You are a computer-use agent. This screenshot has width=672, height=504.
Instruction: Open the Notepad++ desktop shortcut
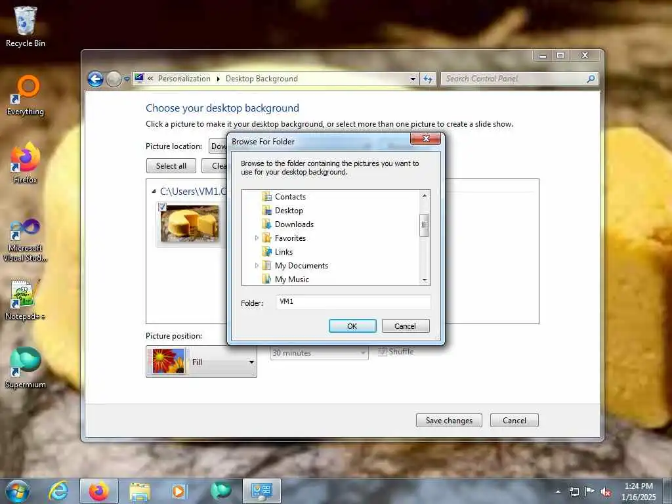click(25, 300)
